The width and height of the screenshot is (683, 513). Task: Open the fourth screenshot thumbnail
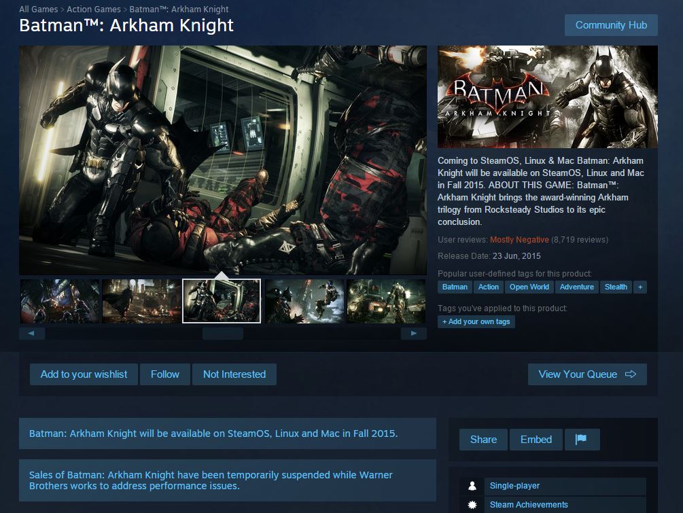click(304, 301)
